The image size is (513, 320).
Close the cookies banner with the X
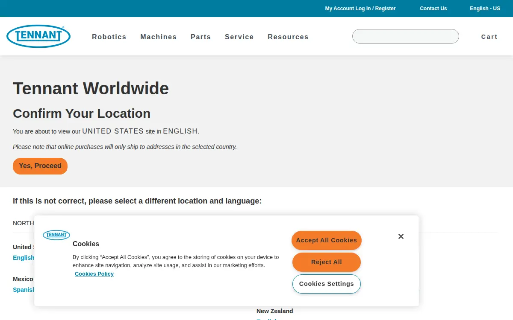(401, 236)
